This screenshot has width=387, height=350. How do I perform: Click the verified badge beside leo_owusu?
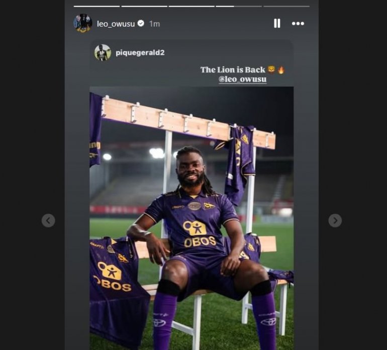coord(141,24)
